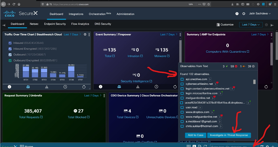The image size is (278, 147).
Task: Open Last 7 Days on Stealthwatch tile
Action: point(72,35)
